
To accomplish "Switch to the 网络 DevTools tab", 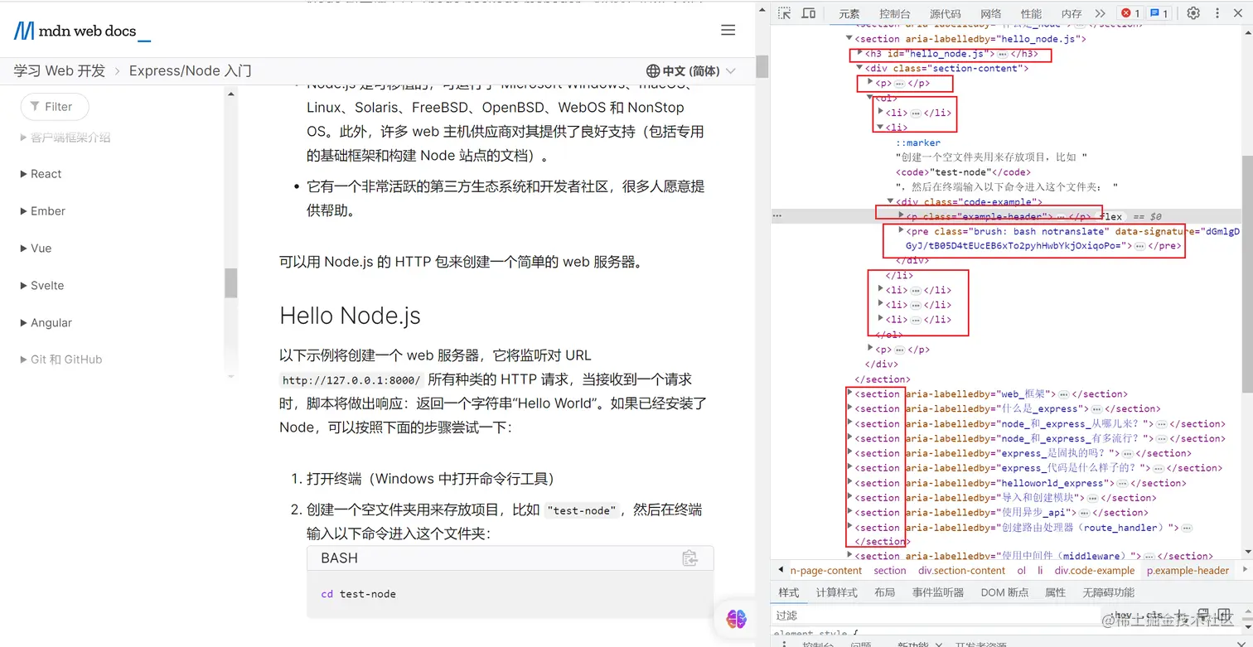I will tap(991, 13).
